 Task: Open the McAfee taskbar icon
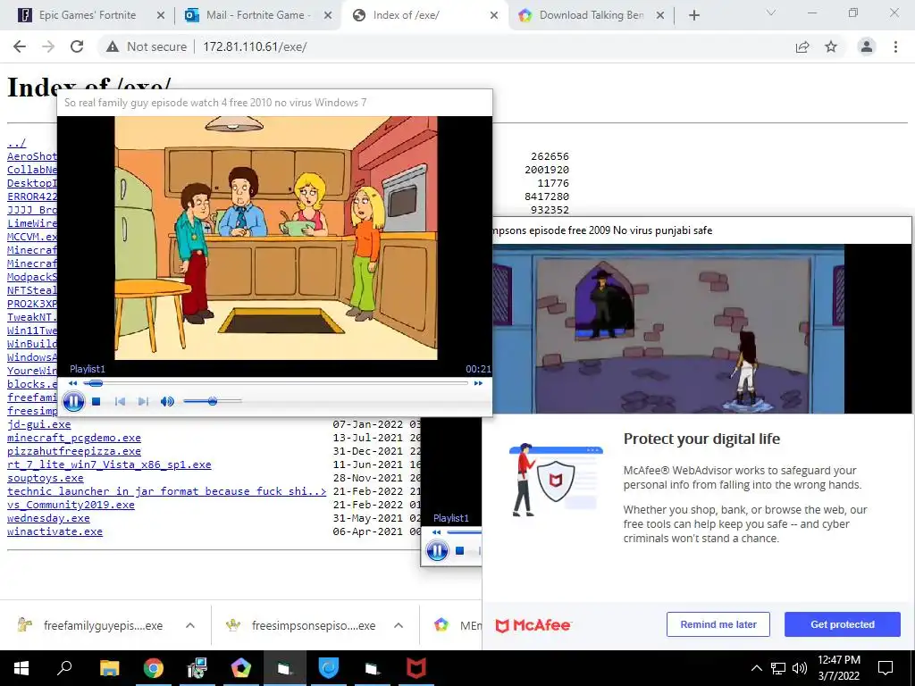416,668
